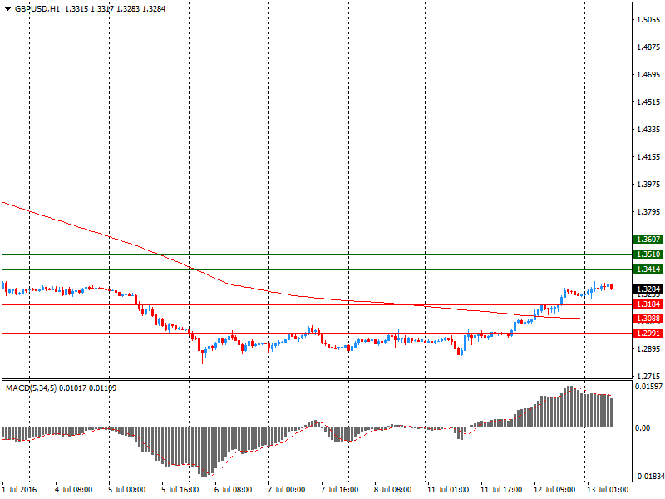Click the current price label 1.3284

[648, 289]
